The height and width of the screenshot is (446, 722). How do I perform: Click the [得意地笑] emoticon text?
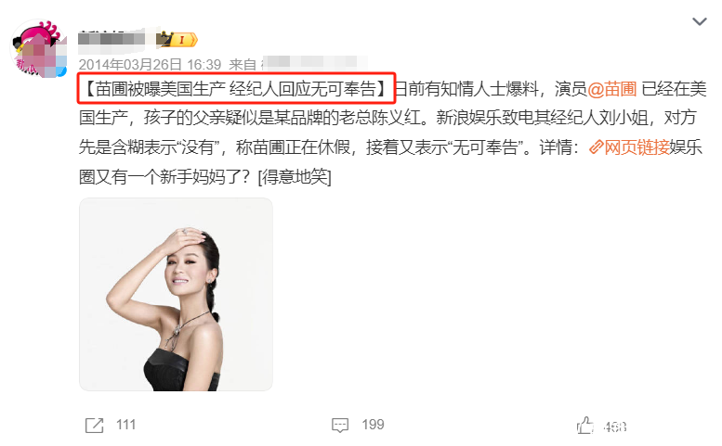(x=295, y=177)
